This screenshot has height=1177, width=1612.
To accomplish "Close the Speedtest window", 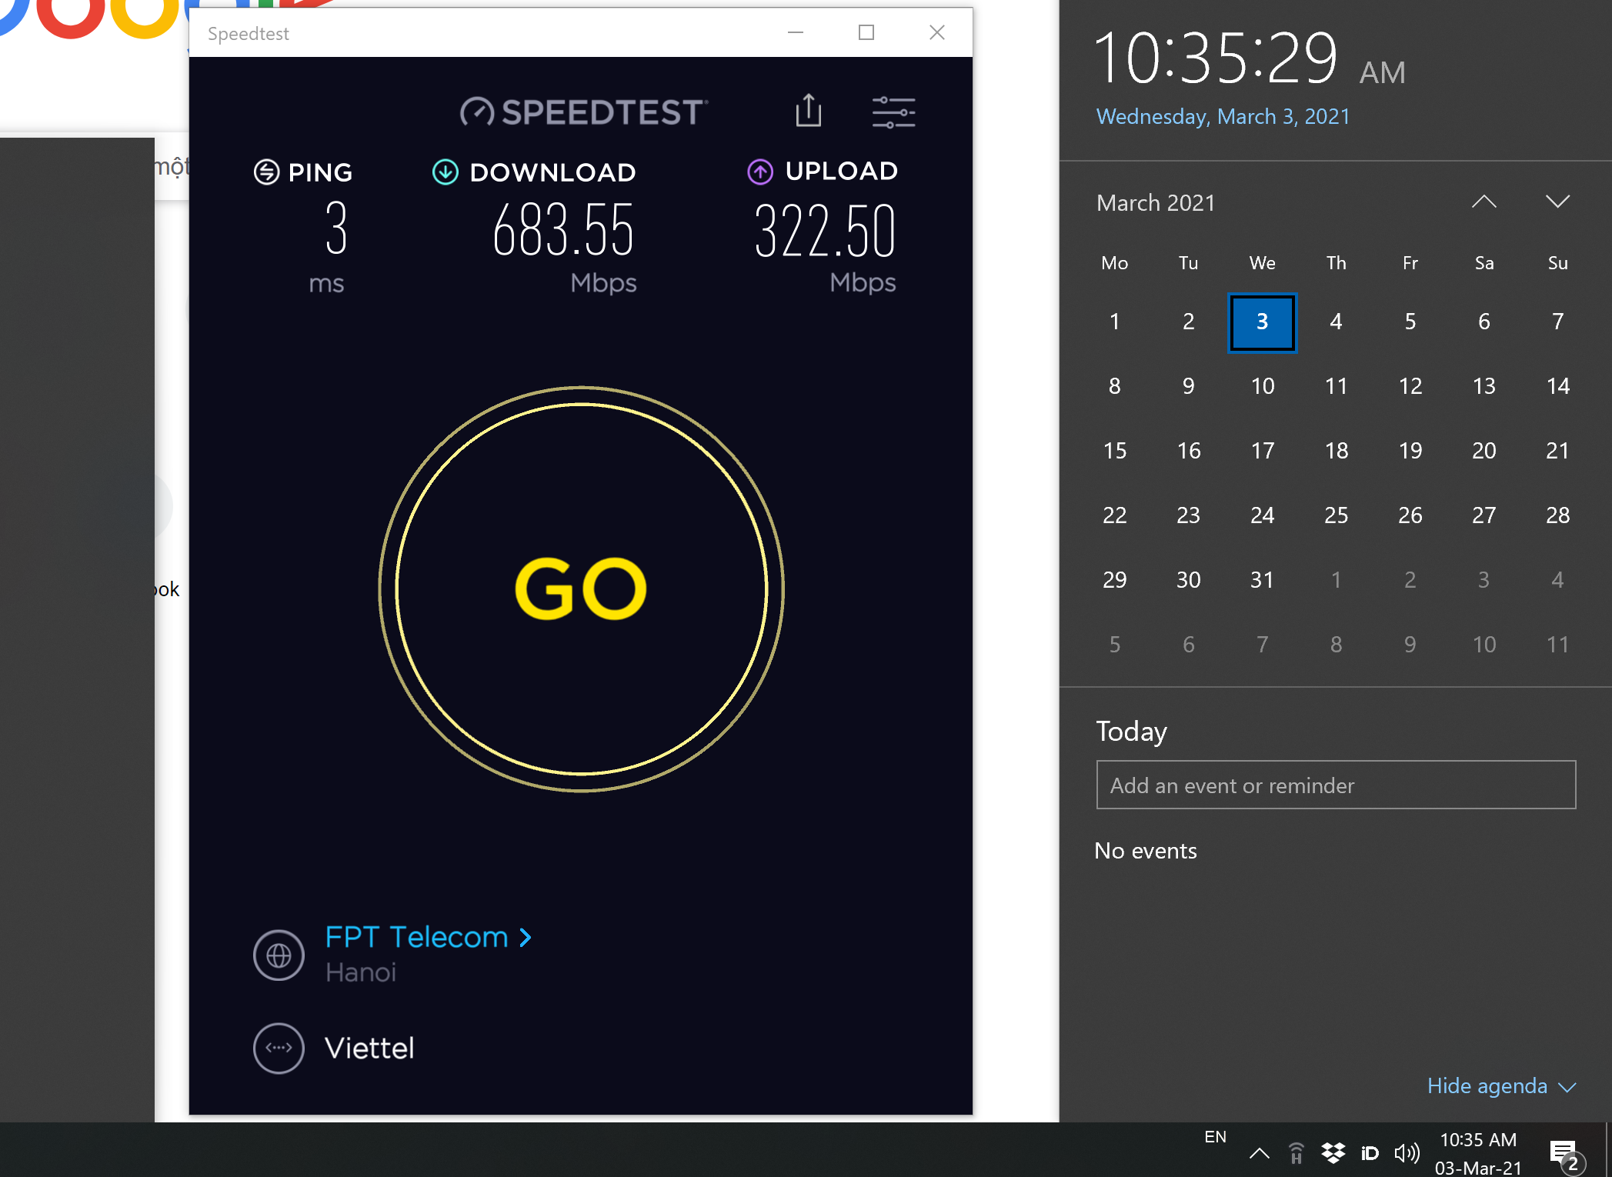I will click(x=937, y=32).
